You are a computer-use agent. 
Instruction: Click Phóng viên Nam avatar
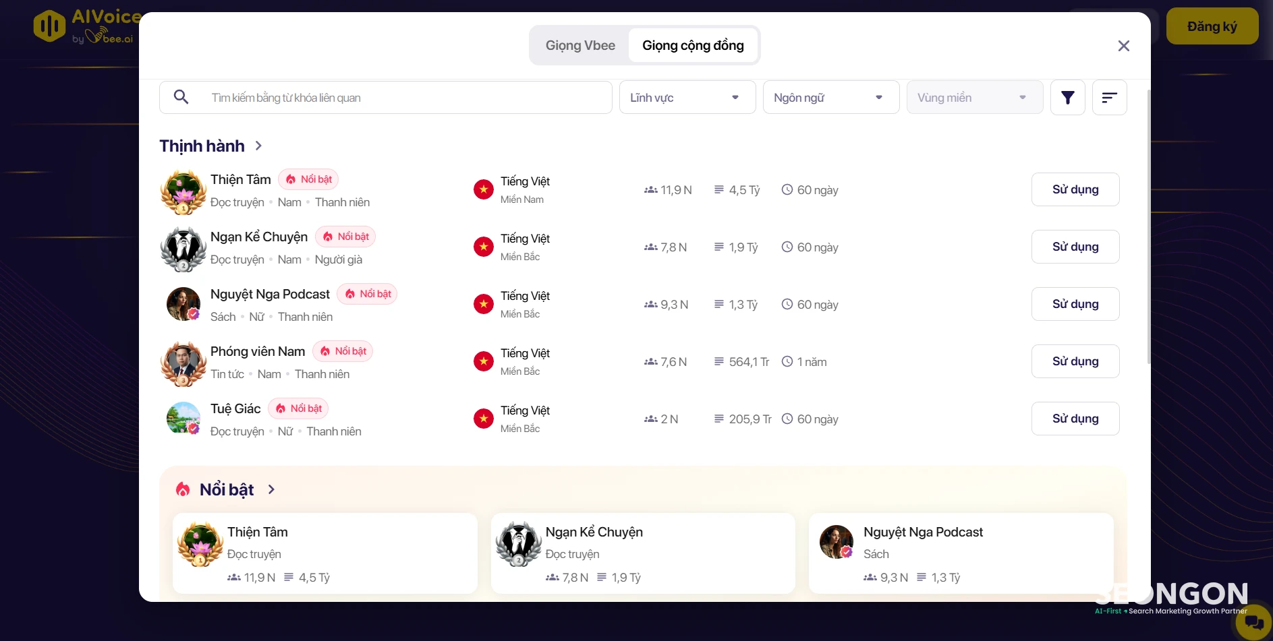183,363
